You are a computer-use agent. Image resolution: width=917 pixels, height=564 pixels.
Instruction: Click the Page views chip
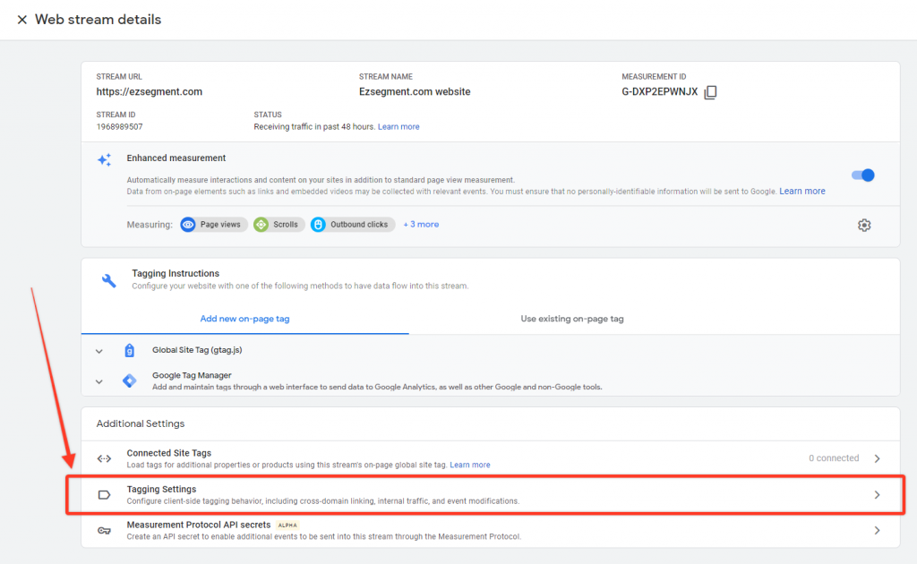click(214, 225)
